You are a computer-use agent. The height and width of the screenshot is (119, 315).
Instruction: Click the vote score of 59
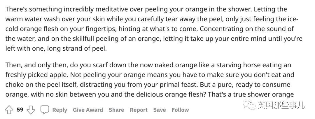20,110
